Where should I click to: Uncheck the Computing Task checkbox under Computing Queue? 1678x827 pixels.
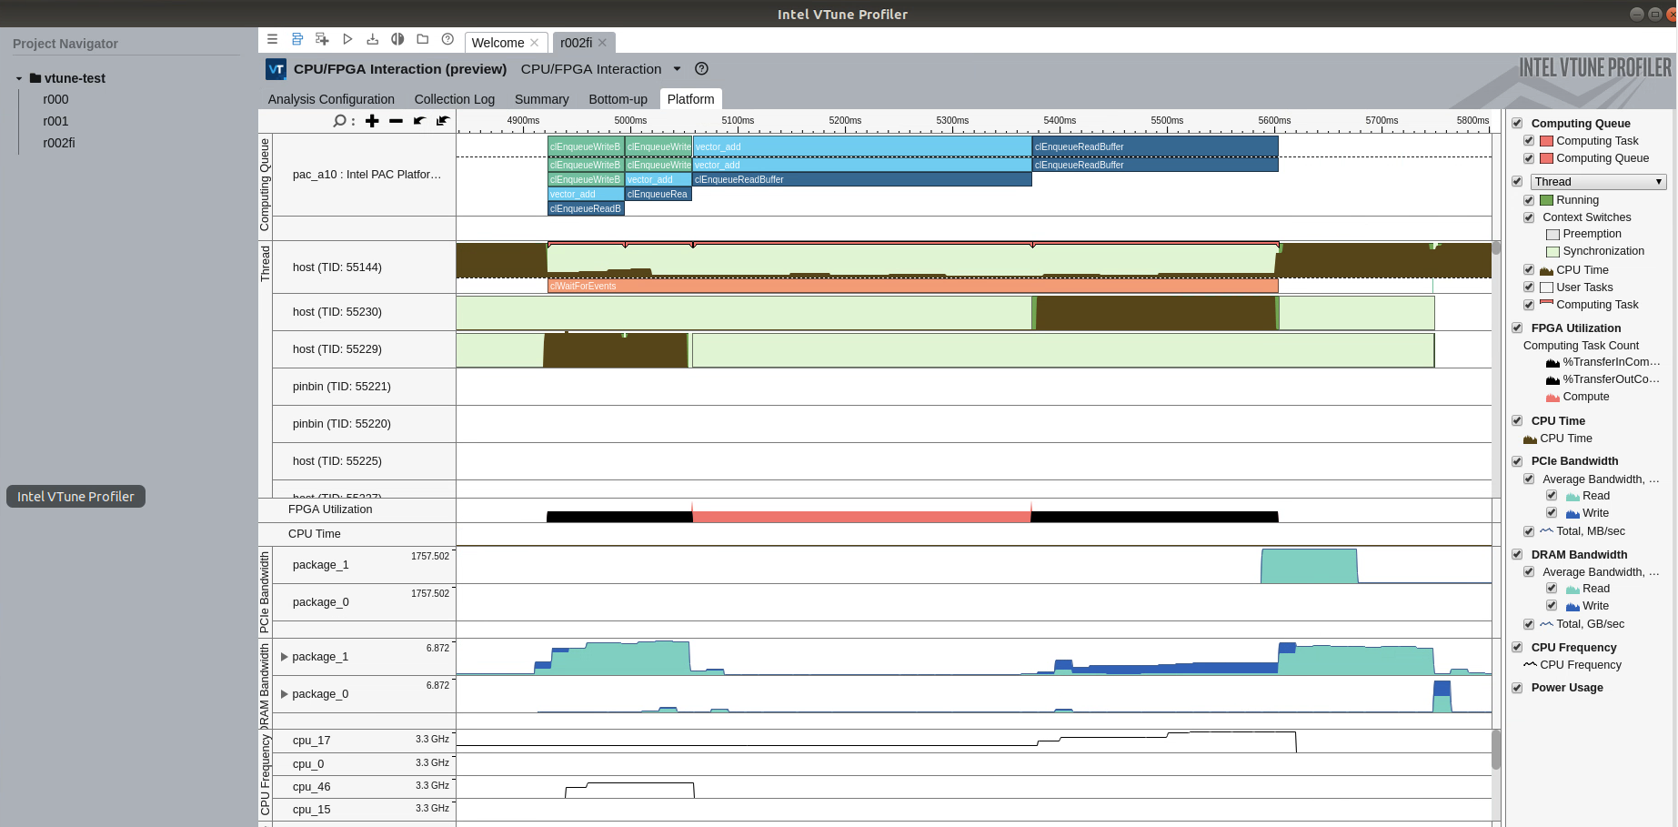click(x=1529, y=140)
